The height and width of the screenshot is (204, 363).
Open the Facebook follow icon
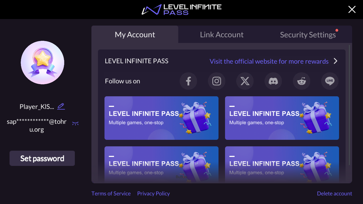pos(188,81)
